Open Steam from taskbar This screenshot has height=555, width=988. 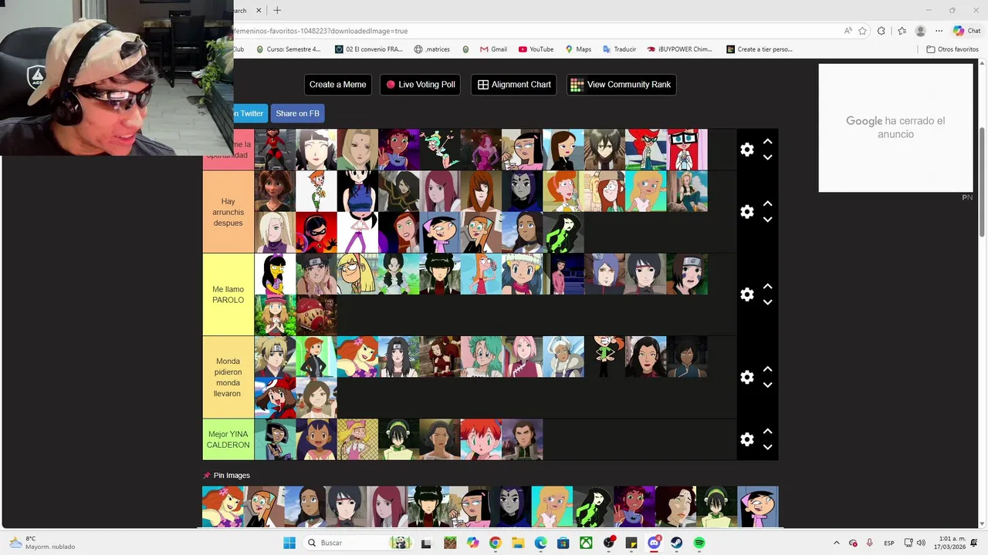pyautogui.click(x=677, y=543)
